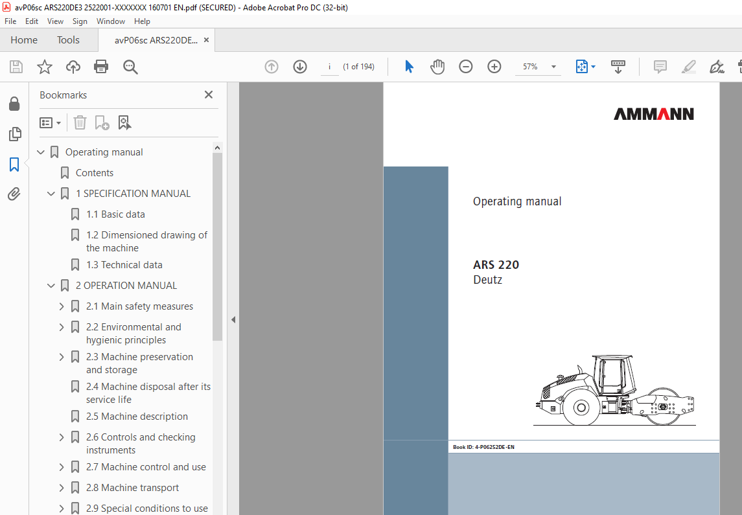The height and width of the screenshot is (515, 742).
Task: Open the Edit menu
Action: (x=32, y=21)
